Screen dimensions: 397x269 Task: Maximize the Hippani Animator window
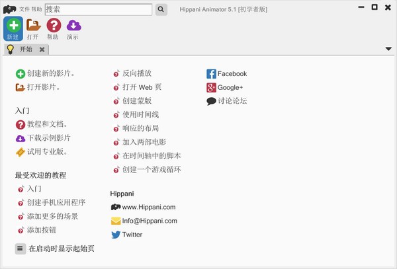pos(375,7)
